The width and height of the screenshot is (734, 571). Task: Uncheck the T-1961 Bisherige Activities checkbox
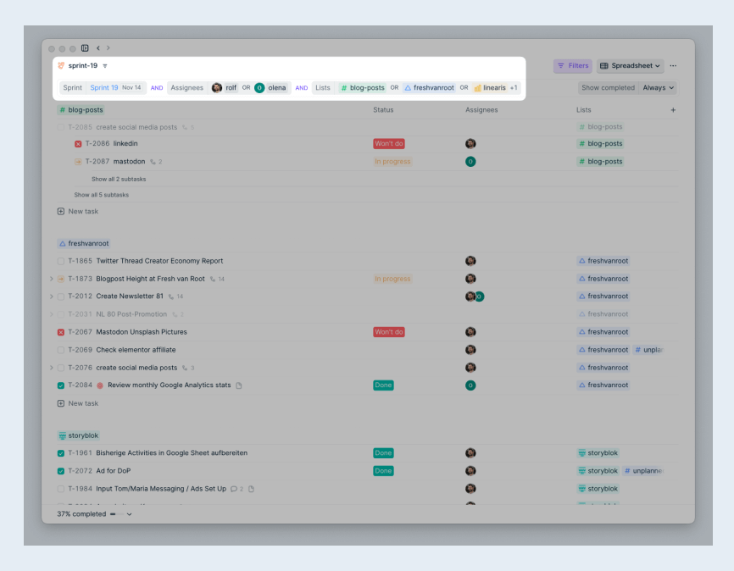pos(61,453)
